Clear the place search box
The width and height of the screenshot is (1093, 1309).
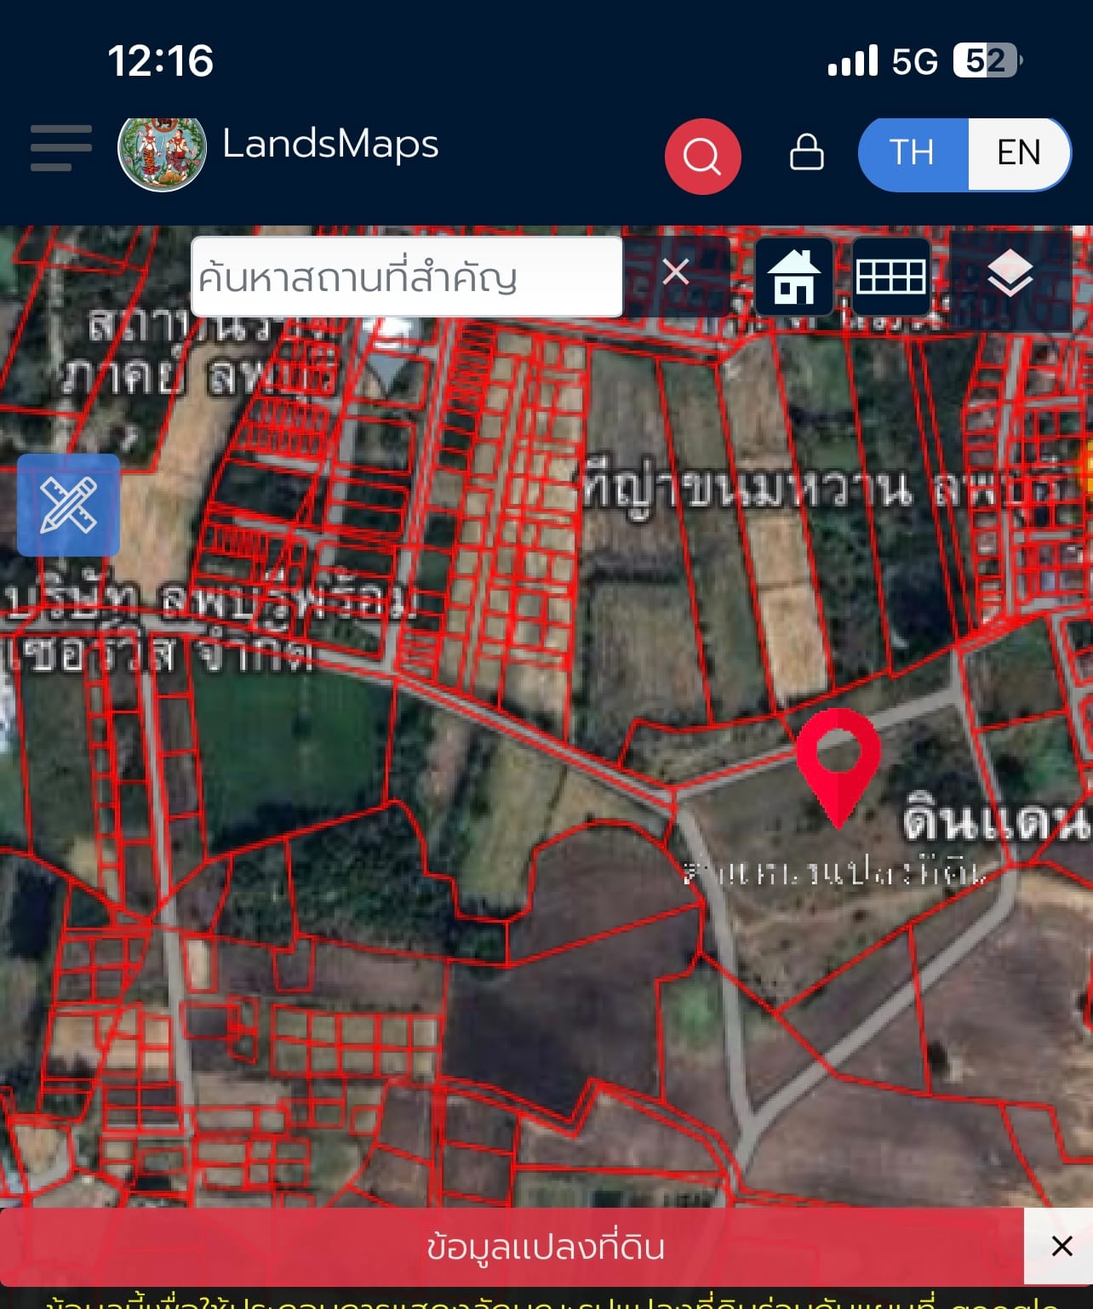coord(676,273)
